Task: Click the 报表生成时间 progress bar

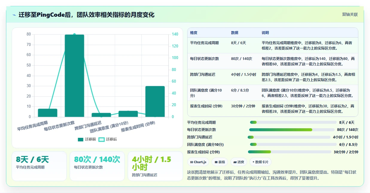Action: click(290, 152)
